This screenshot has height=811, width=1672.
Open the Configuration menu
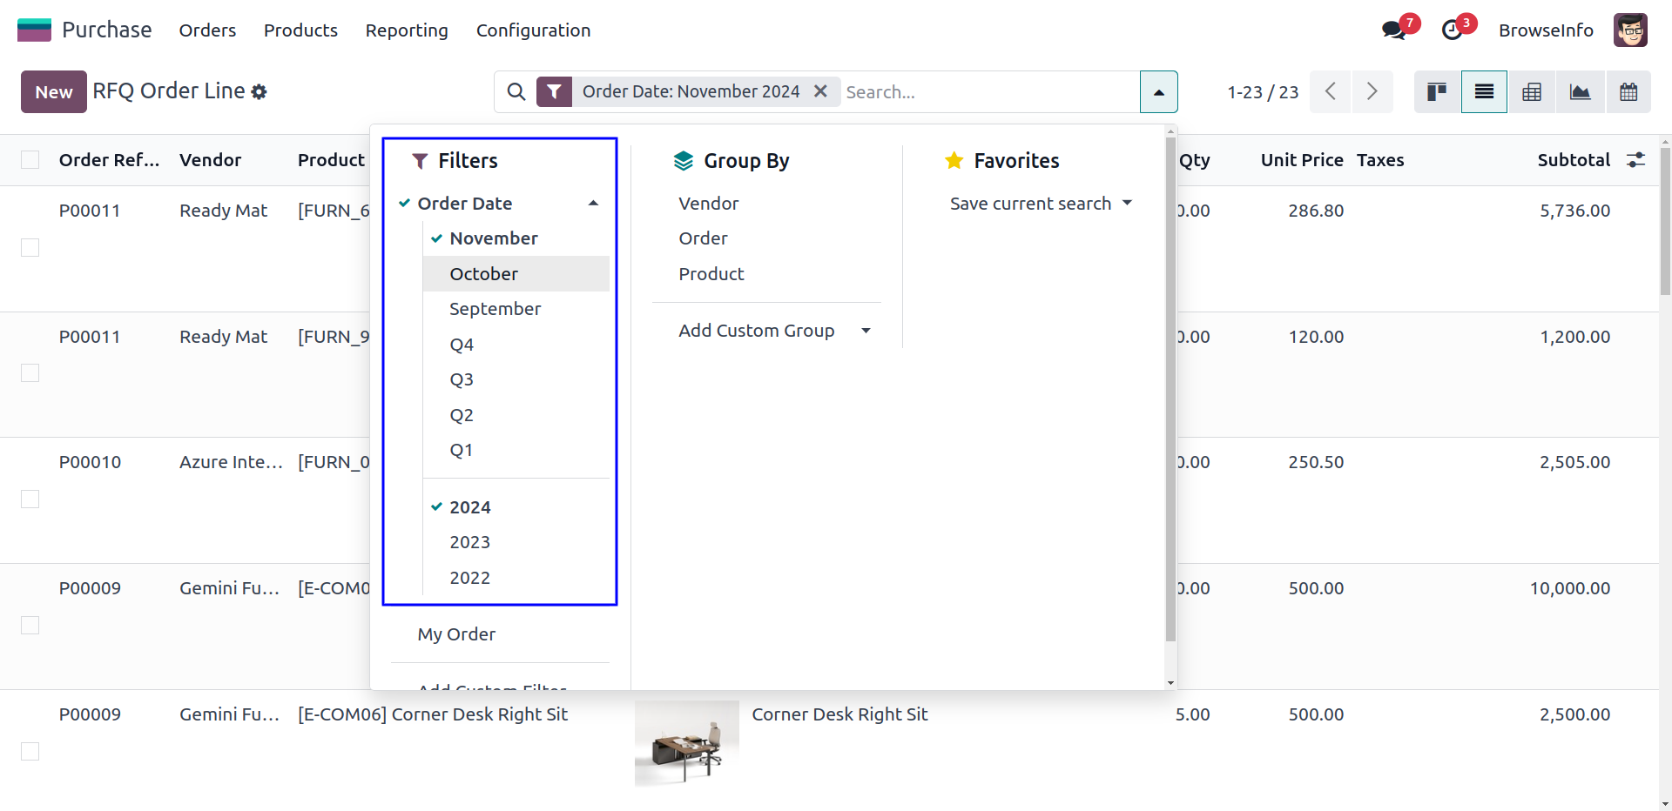coord(533,30)
